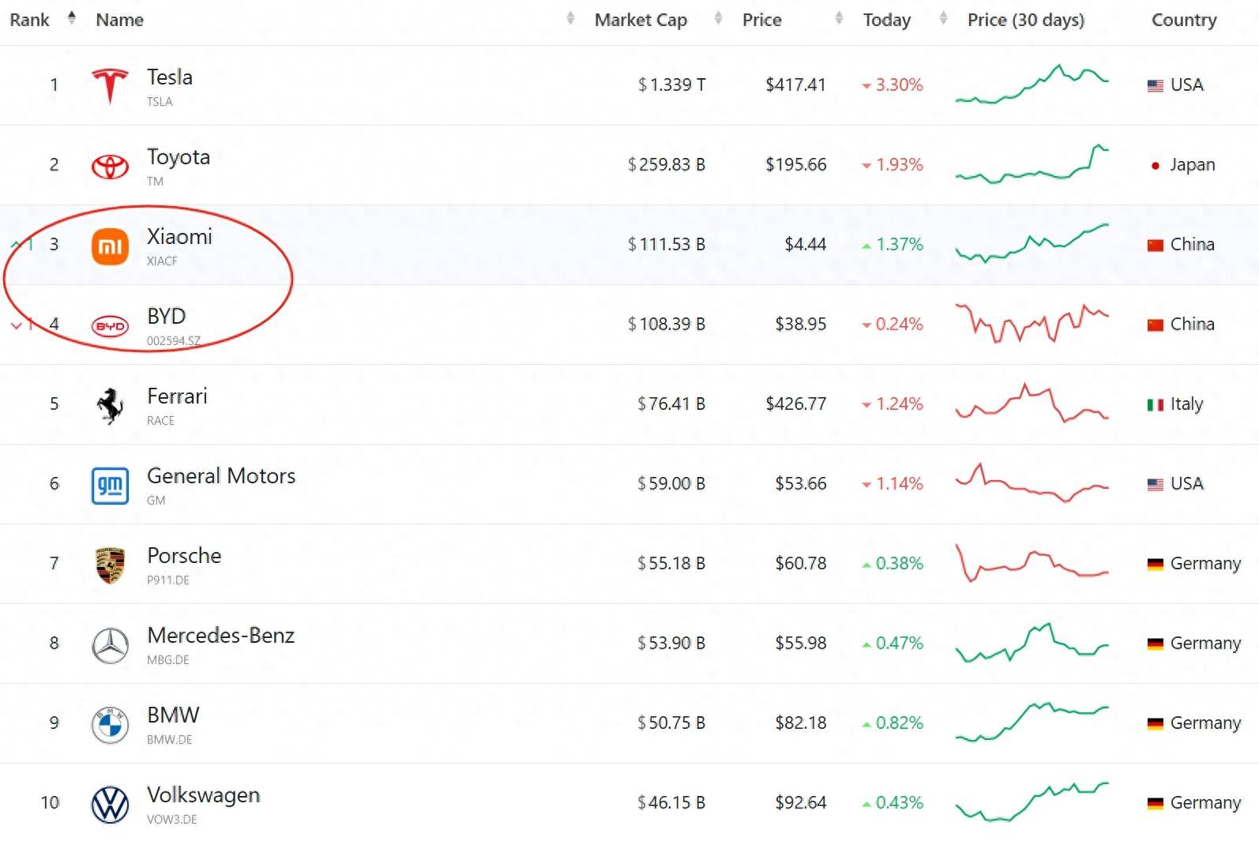
Task: Click the Italy flag in Ferrari row
Action: click(x=1155, y=404)
